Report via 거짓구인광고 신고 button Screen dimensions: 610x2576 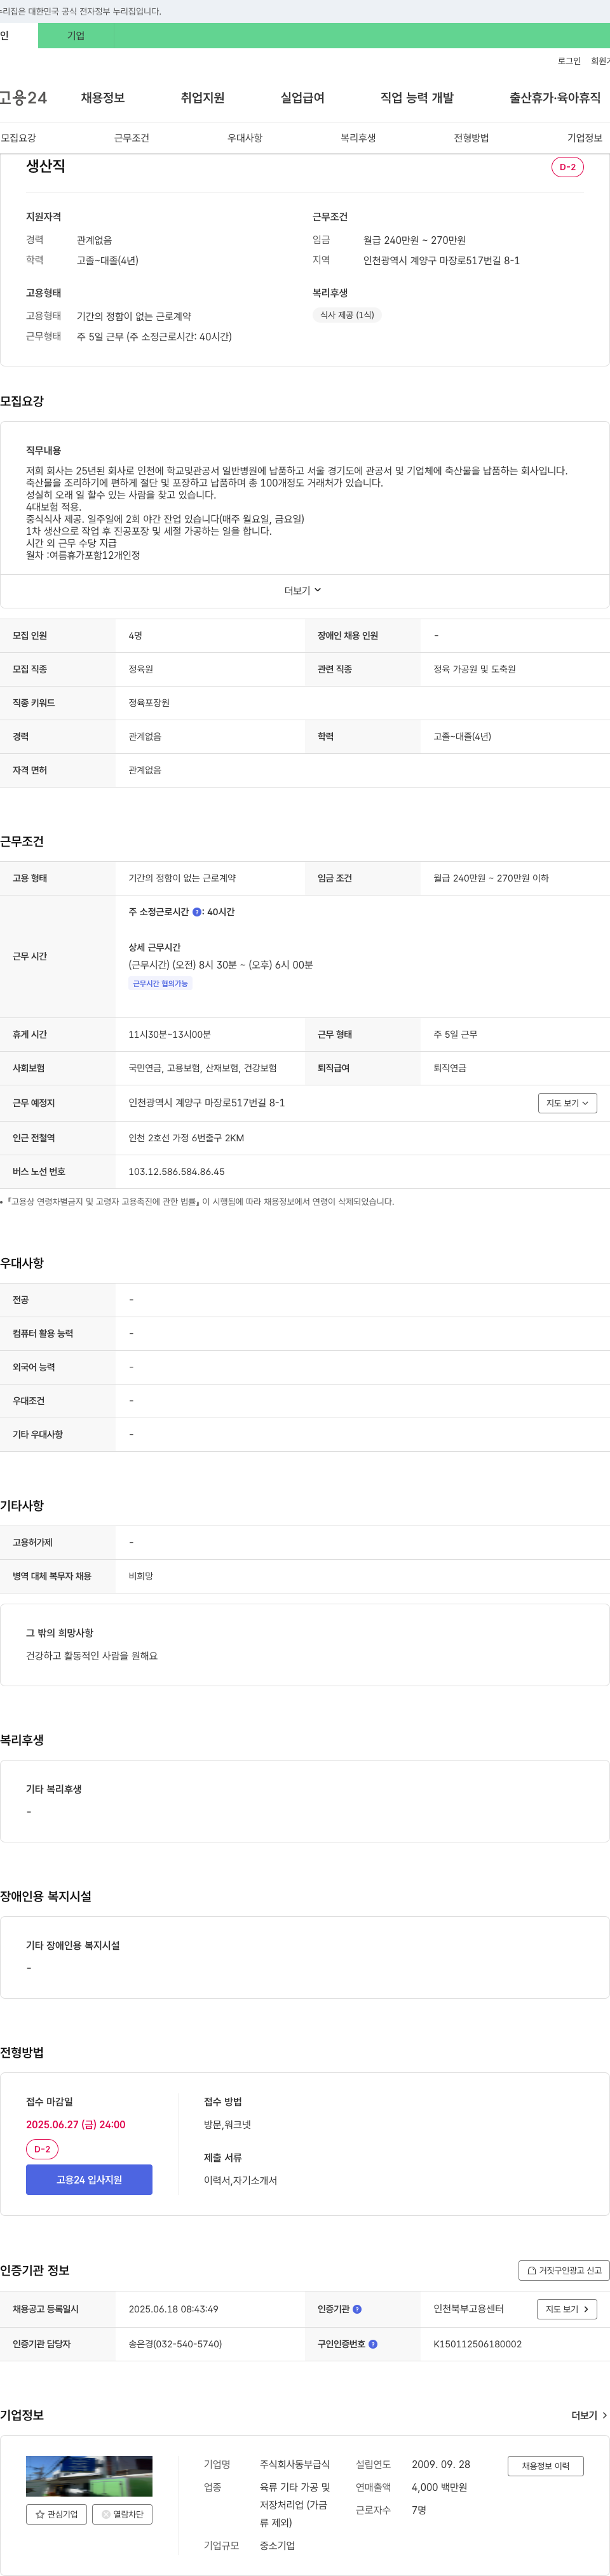[x=564, y=2271]
